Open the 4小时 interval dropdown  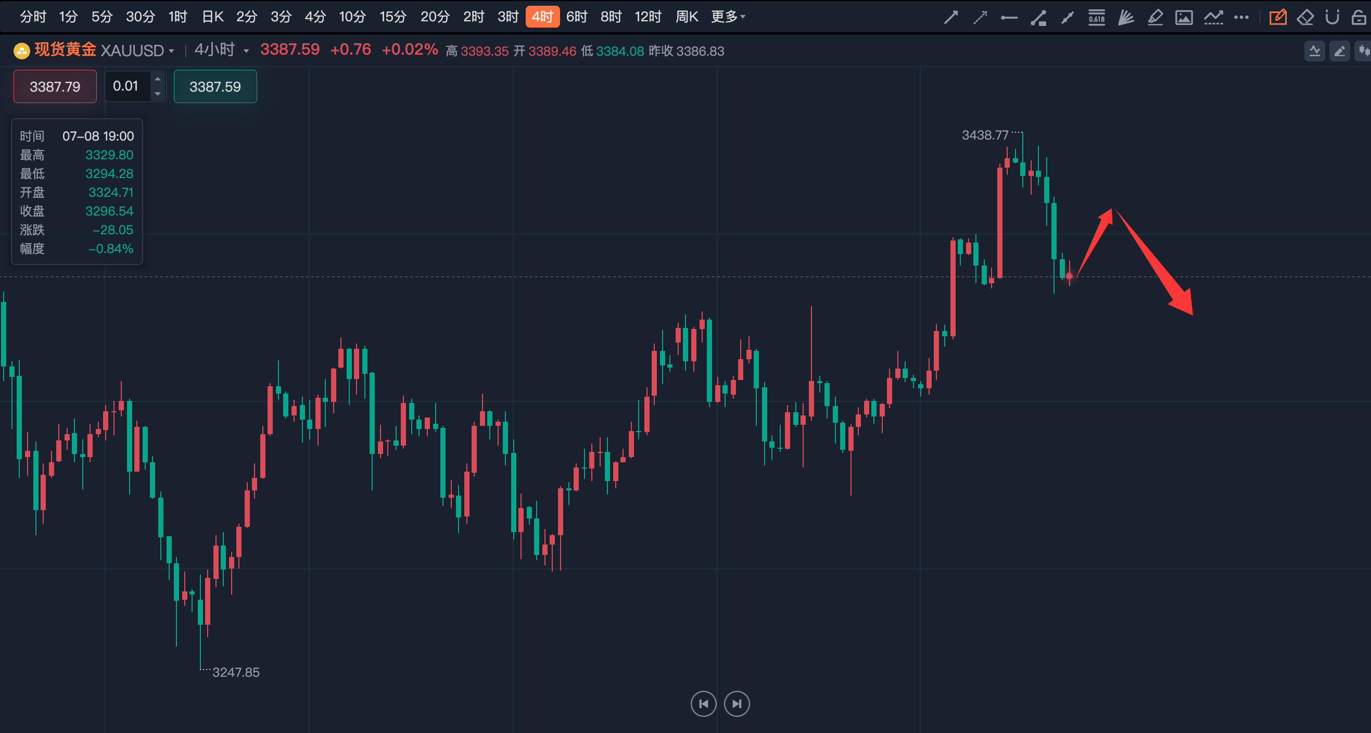pyautogui.click(x=246, y=51)
